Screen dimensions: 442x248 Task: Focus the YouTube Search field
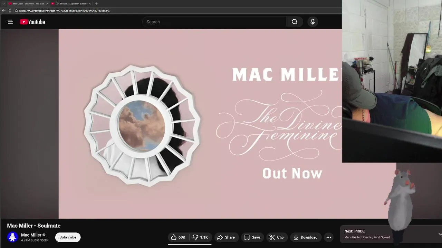pyautogui.click(x=214, y=22)
